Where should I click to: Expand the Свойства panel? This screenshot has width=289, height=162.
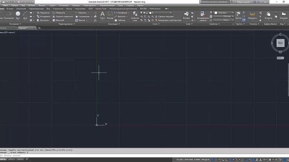coord(214,24)
